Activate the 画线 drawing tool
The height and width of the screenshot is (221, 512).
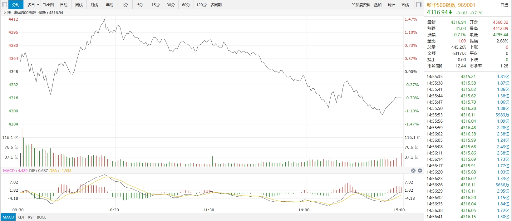pyautogui.click(x=405, y=5)
